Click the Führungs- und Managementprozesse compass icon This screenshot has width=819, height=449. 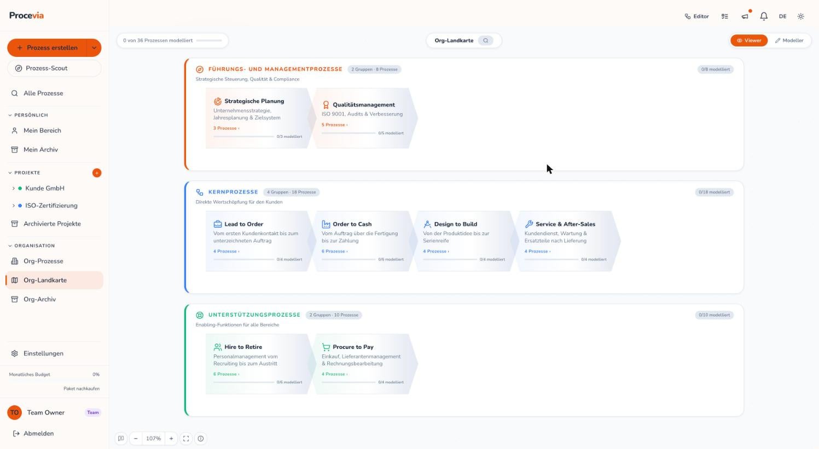coord(200,69)
